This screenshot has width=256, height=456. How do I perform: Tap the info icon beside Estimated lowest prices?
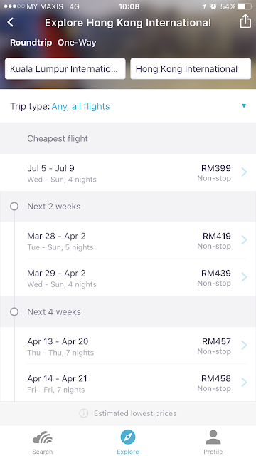(84, 413)
